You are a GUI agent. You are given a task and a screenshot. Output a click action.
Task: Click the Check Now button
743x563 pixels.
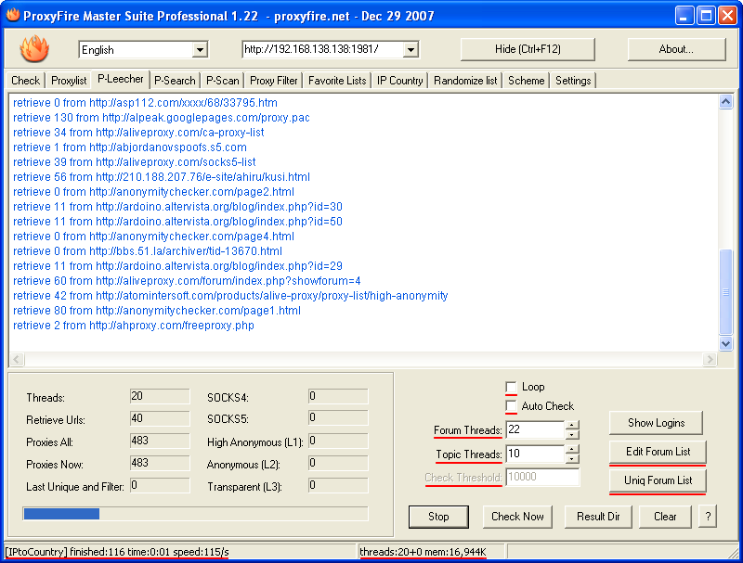pos(517,517)
